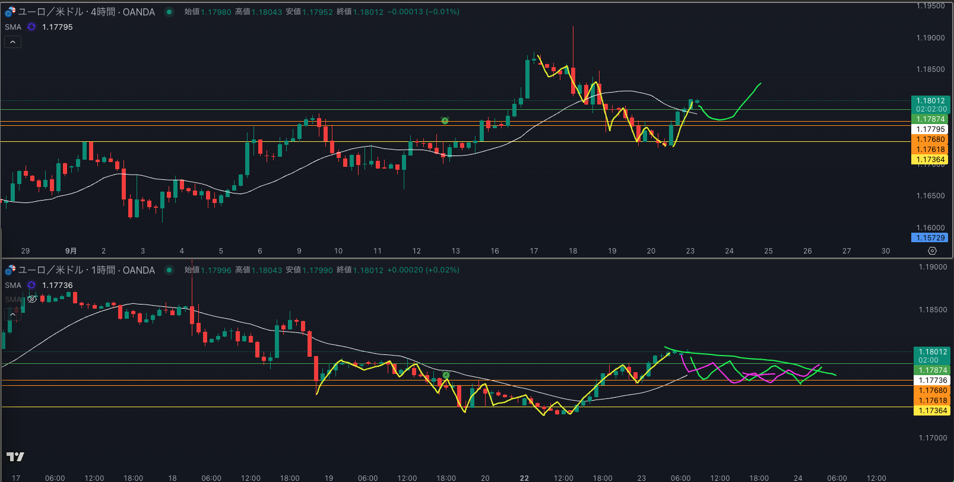
Task: Click the green market status dot on 4-hour chart
Action: (169, 12)
